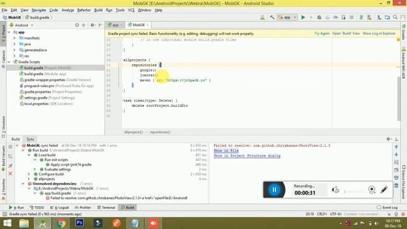407x229 pixels.
Task: Select gradle-wrapper.properties file
Action: (55, 80)
